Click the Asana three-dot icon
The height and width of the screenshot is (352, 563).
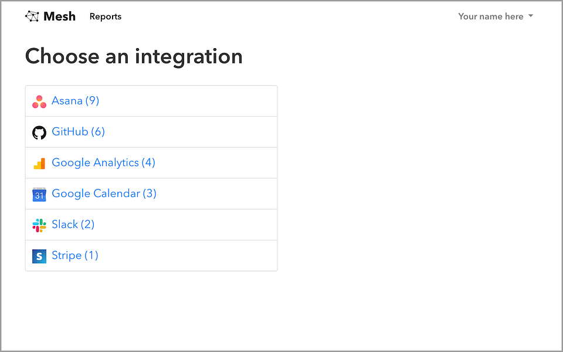pos(39,101)
